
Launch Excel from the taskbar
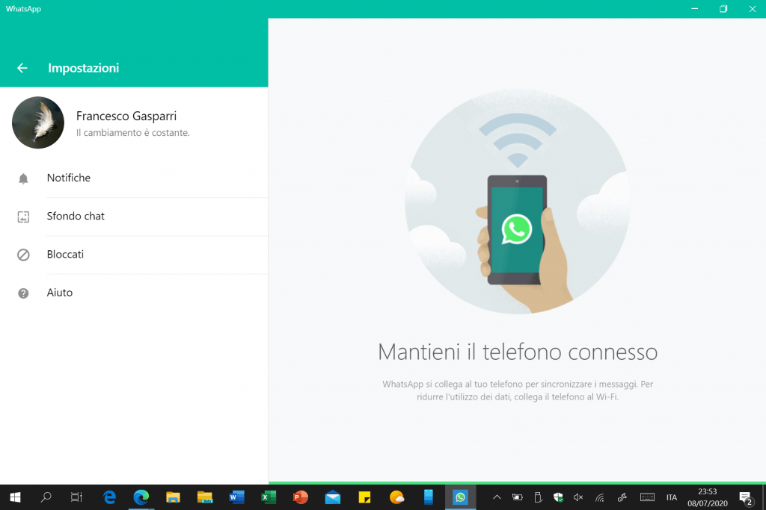tap(269, 497)
